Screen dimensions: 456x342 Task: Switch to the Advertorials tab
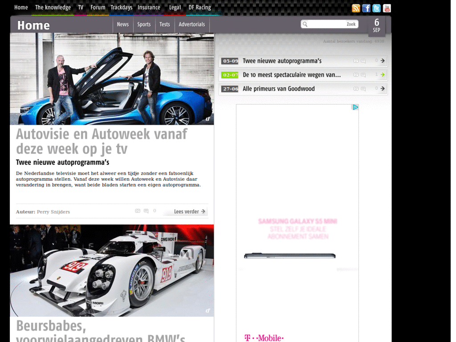[x=191, y=24]
